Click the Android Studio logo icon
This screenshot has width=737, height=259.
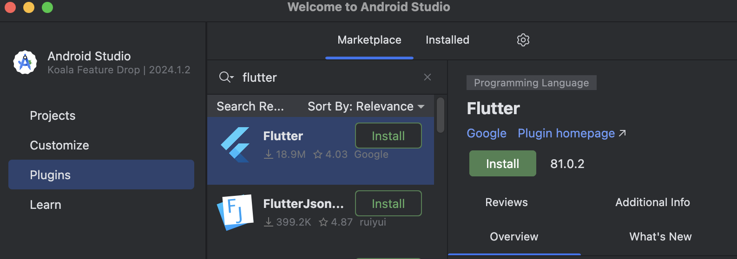(x=25, y=62)
